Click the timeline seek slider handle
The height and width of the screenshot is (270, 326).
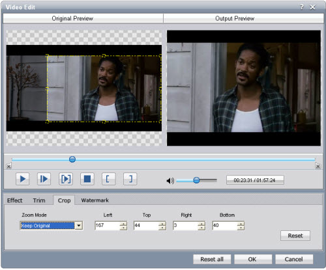click(x=72, y=159)
